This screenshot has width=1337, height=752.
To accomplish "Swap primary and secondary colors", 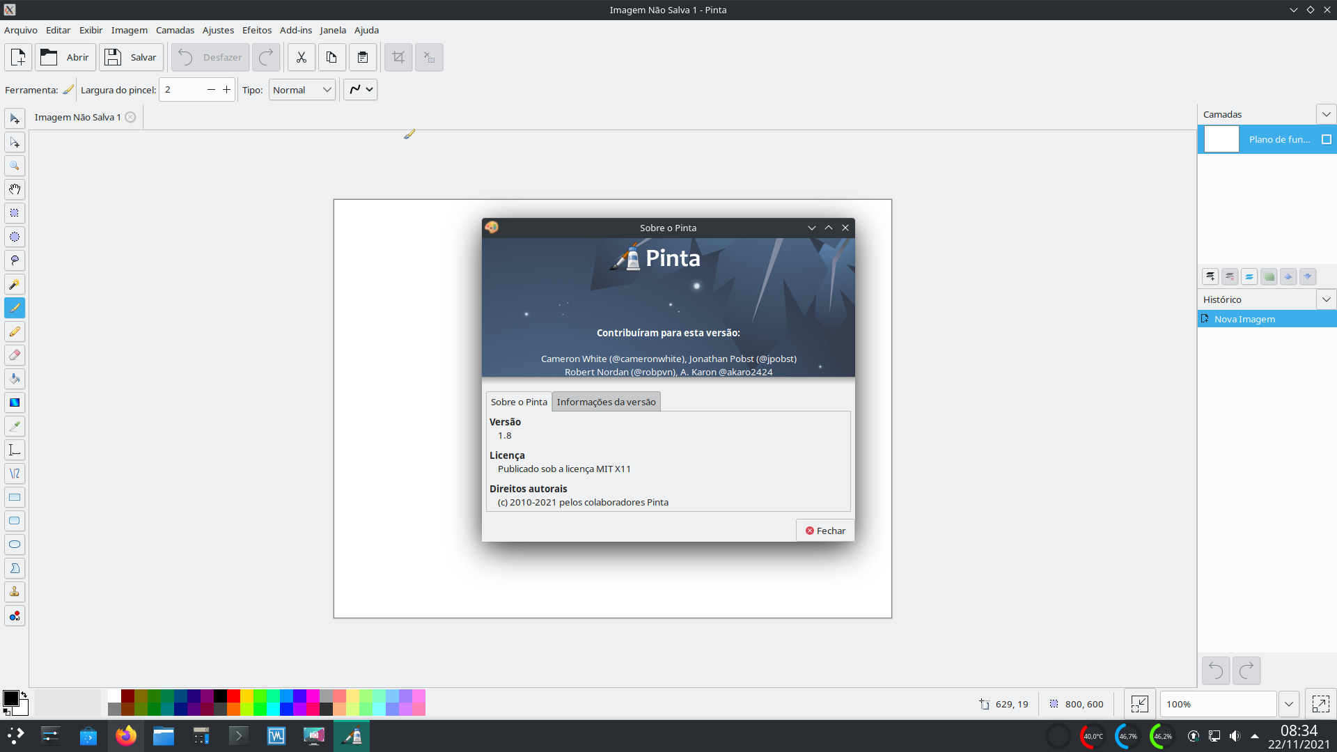I will click(24, 694).
